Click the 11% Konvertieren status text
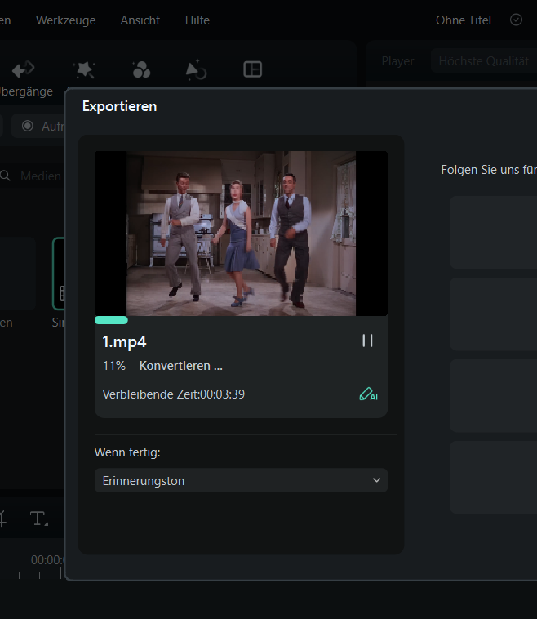 162,366
